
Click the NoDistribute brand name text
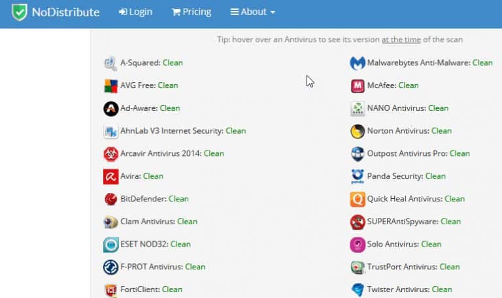point(65,12)
